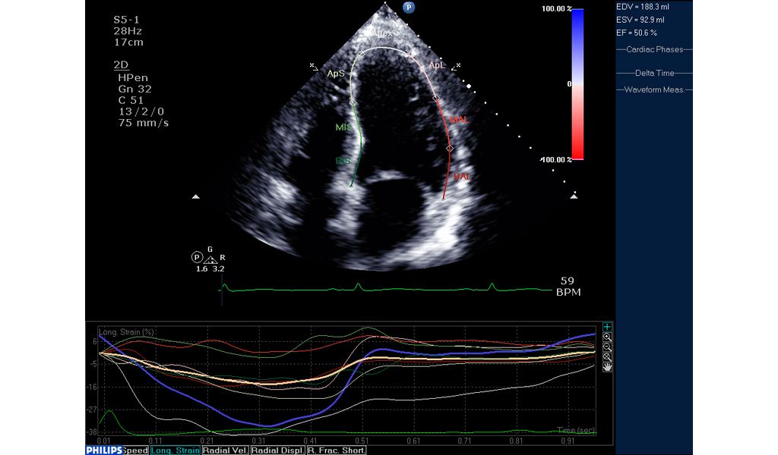Select the BAL segment label
The width and height of the screenshot is (778, 455).
tap(461, 176)
